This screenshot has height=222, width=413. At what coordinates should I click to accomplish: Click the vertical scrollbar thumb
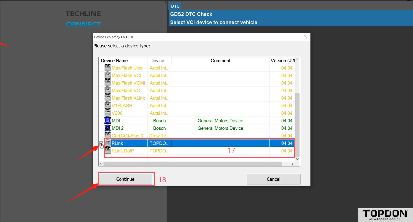click(x=297, y=124)
